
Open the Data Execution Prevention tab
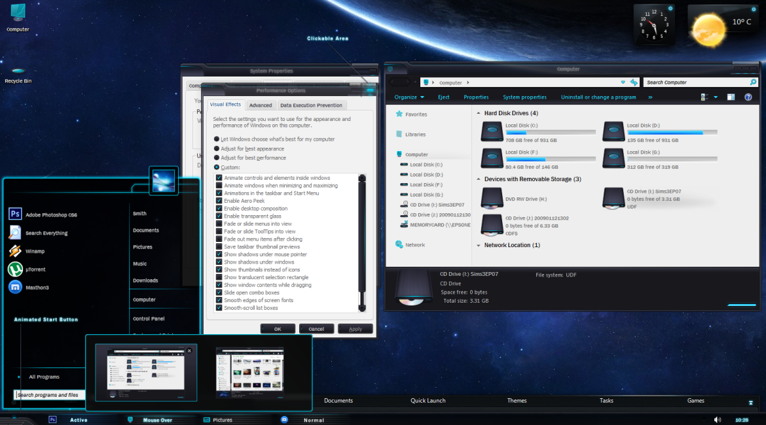311,105
